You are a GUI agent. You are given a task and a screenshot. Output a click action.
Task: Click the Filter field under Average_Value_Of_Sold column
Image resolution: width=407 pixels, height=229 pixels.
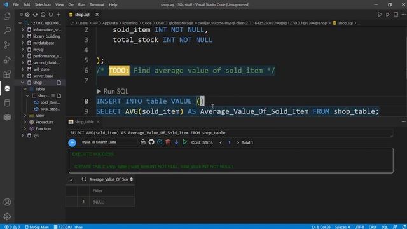[x=112, y=191]
